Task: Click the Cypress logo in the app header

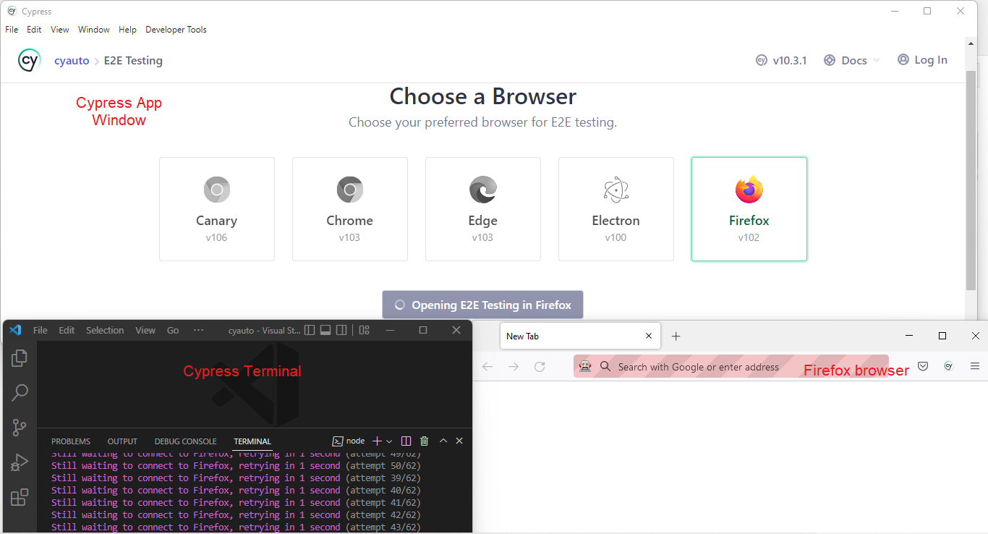Action: pyautogui.click(x=29, y=61)
